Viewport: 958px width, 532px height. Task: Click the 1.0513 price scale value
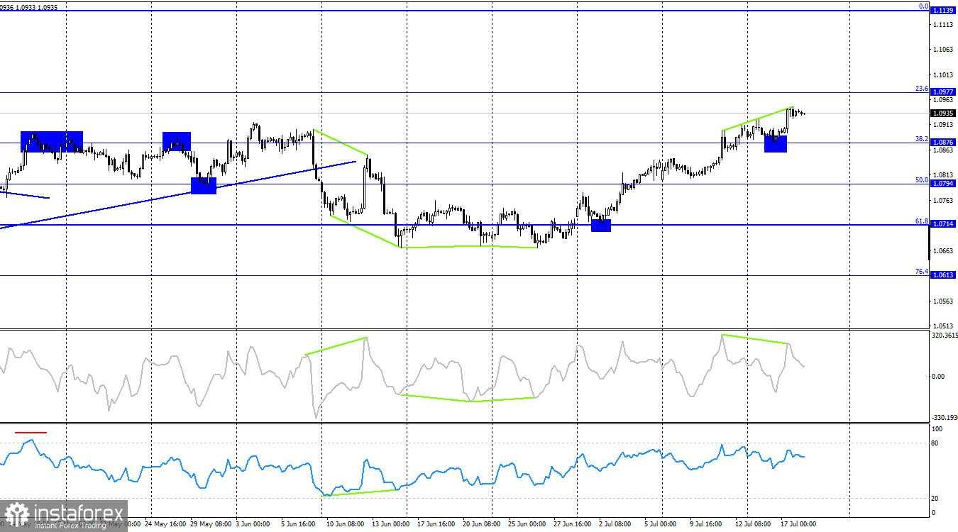click(944, 326)
